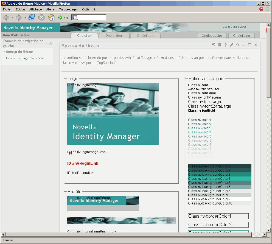Click the portlet help question icon
The width and height of the screenshot is (272, 244).
click(225, 45)
